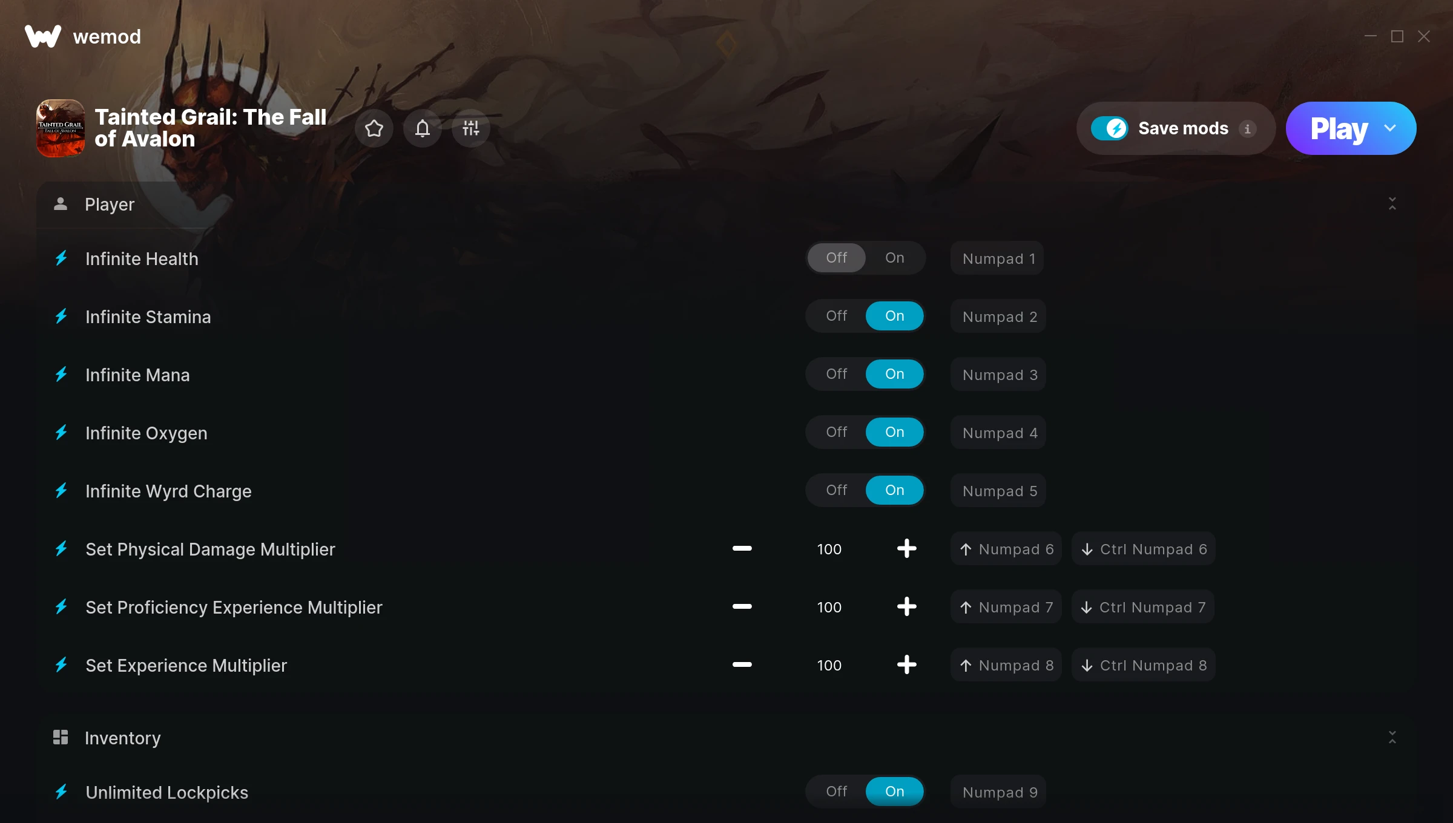
Task: Collapse the Inventory section
Action: (x=1392, y=738)
